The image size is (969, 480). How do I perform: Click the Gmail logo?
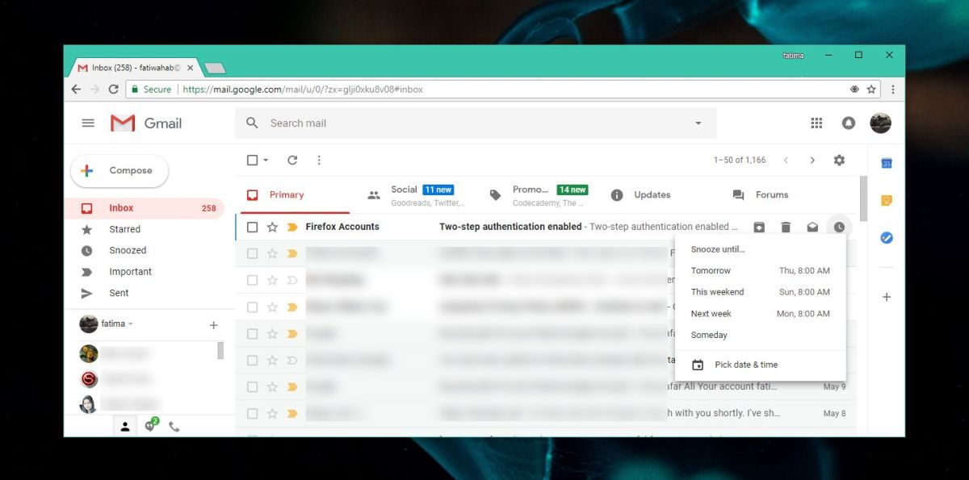(x=146, y=123)
